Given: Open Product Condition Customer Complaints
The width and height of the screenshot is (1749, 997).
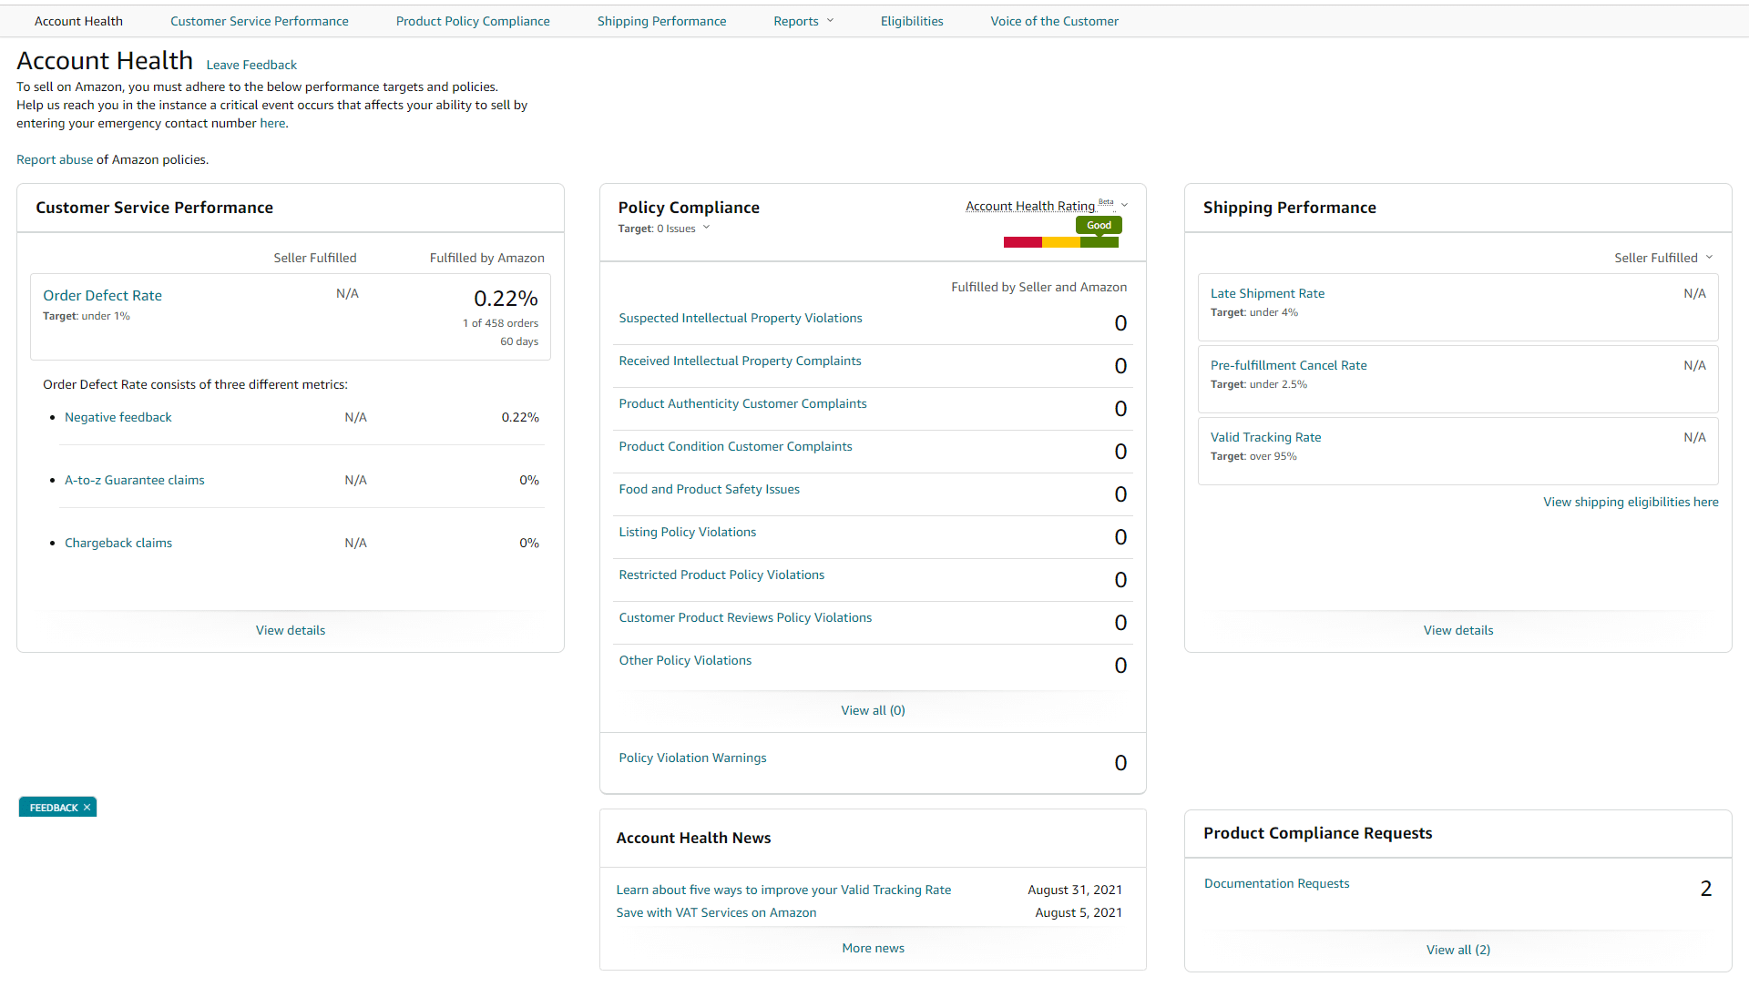Looking at the screenshot, I should (735, 446).
